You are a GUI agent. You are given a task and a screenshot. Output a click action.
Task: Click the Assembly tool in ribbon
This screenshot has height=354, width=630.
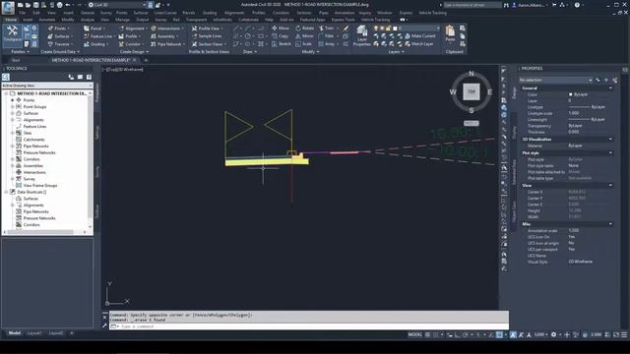[164, 36]
